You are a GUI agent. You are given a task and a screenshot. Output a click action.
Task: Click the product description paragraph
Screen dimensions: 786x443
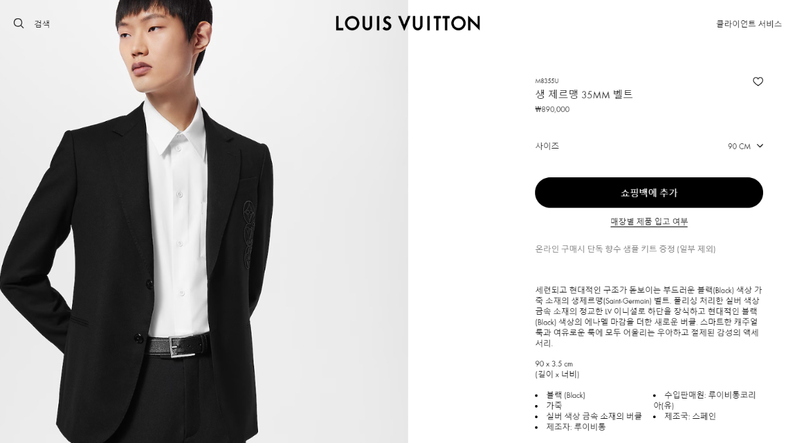click(648, 316)
